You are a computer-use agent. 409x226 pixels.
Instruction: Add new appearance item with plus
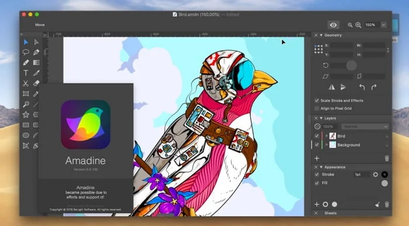pos(317,204)
